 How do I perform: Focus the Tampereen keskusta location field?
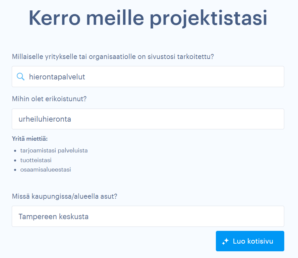point(147,216)
